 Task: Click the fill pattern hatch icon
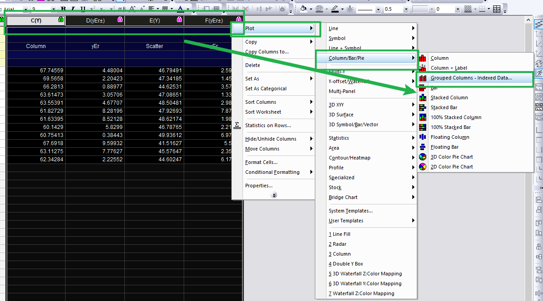[x=468, y=9]
